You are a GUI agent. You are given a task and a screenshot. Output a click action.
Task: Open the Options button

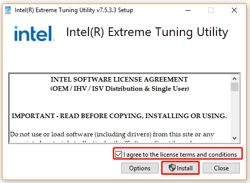[140, 168]
